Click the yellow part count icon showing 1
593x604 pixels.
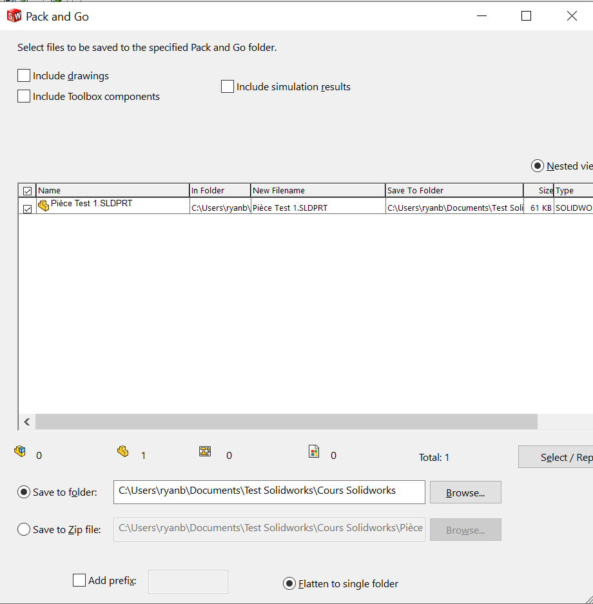(123, 451)
